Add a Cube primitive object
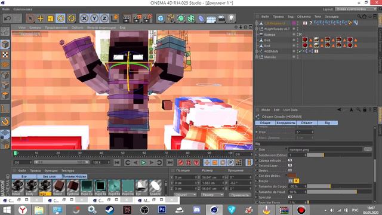This screenshot has height=215, width=382. [x=161, y=19]
